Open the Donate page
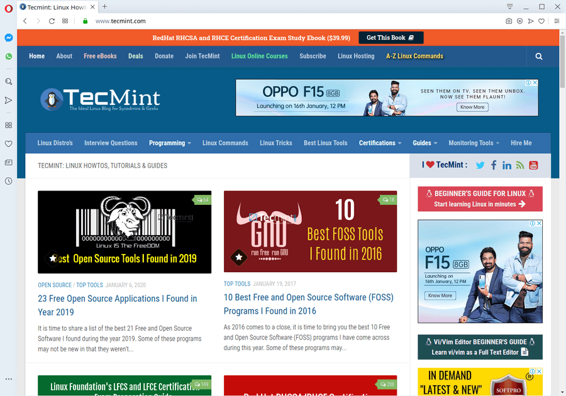 [164, 56]
